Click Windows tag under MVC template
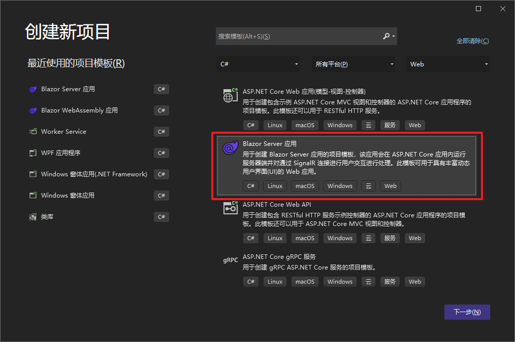The height and width of the screenshot is (342, 515). pyautogui.click(x=340, y=125)
